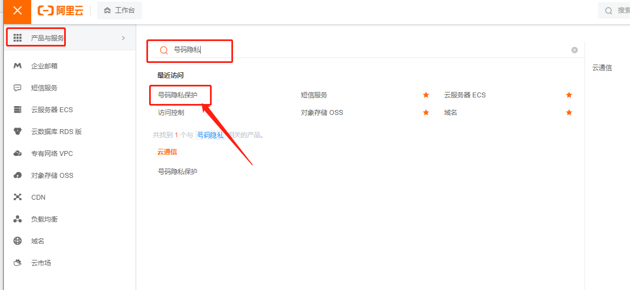Open 访问控制 under 最近访问
This screenshot has width=630, height=290.
[171, 113]
